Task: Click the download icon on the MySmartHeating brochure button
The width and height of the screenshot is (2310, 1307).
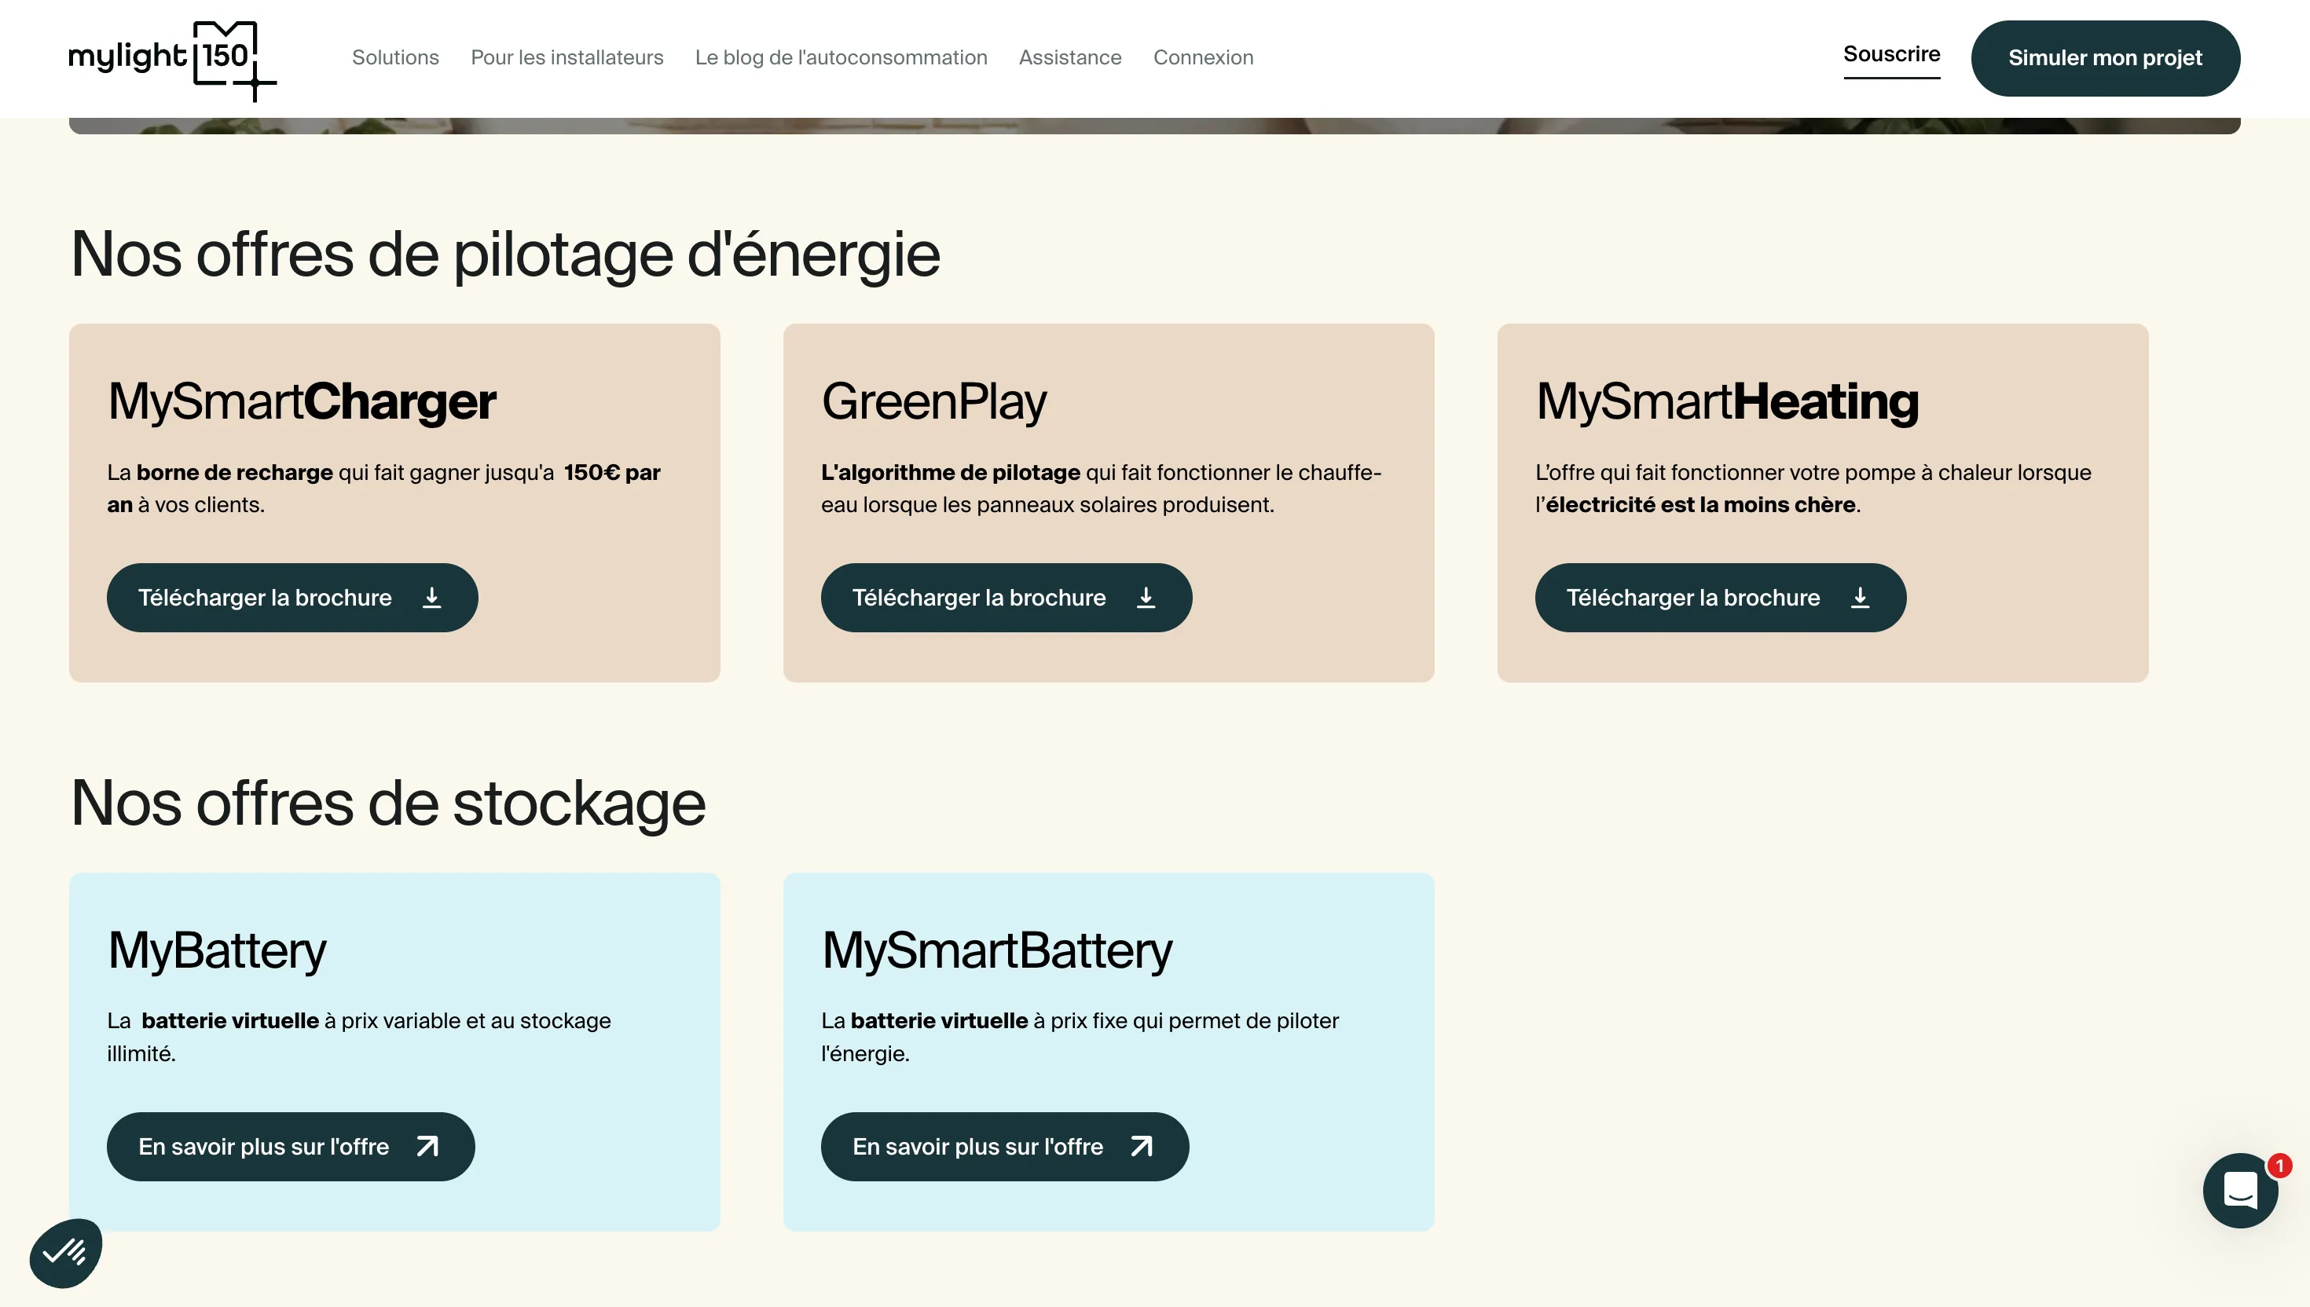Action: coord(1861,598)
